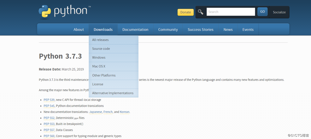This screenshot has width=311, height=139.
Task: Open the About navigation menu
Action: [78, 30]
